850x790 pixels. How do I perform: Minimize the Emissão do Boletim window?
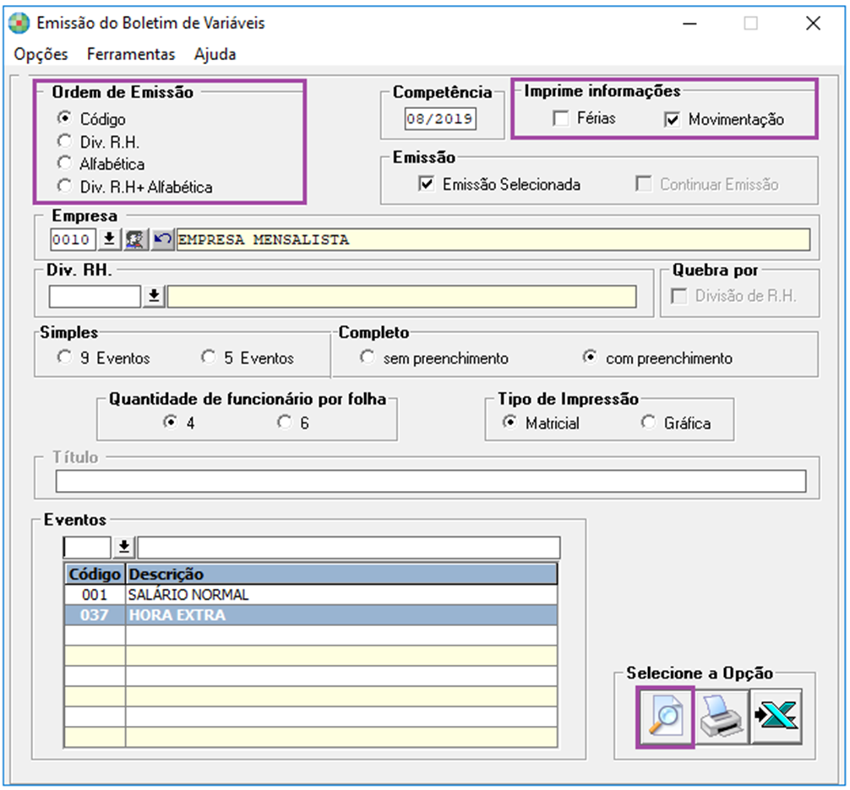tap(690, 24)
